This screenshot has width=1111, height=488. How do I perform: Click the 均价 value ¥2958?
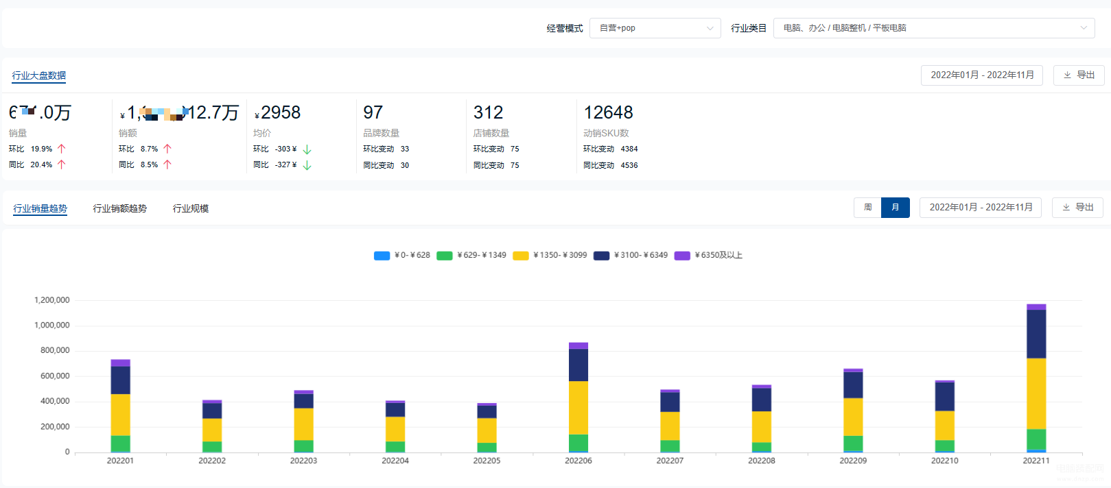pyautogui.click(x=278, y=112)
